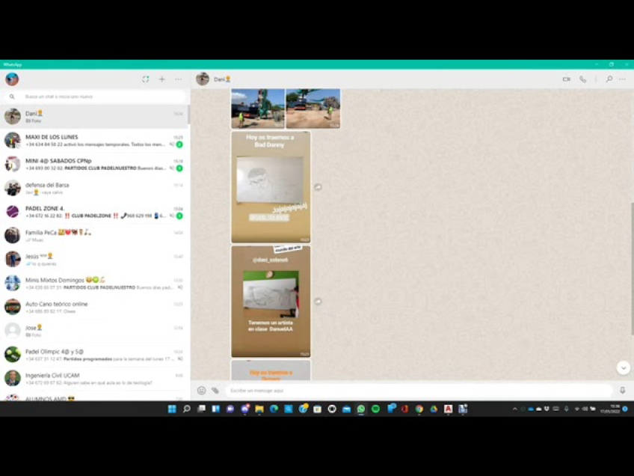
Task: Open your own profile picture at top left
Action: pos(12,79)
